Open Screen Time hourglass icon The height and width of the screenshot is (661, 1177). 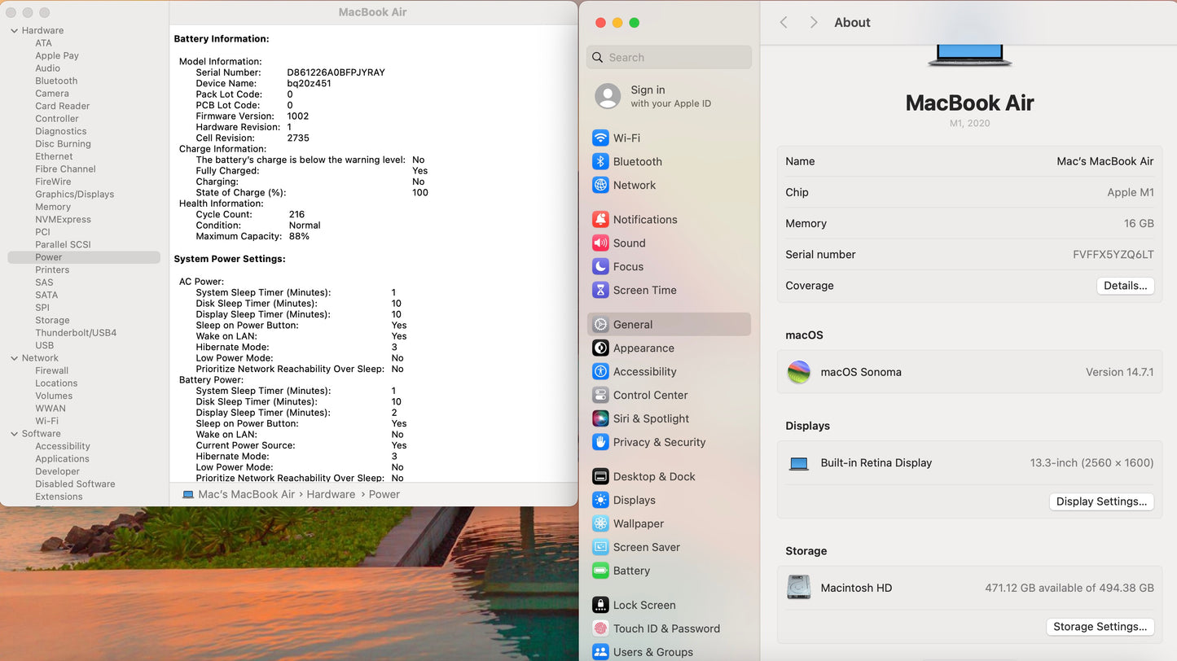[600, 291]
